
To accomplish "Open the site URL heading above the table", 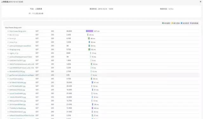I will [13, 28].
